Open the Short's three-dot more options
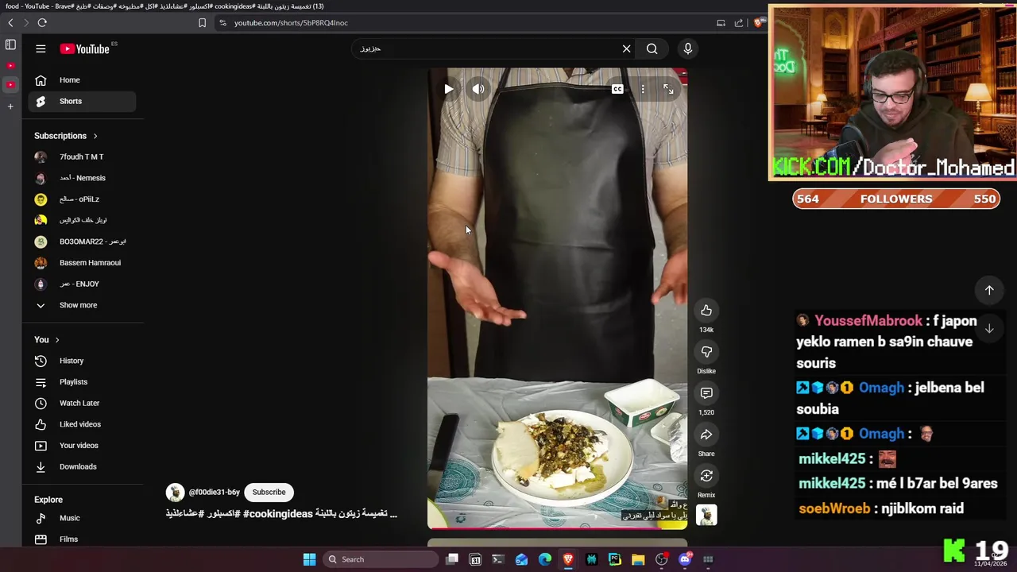1017x572 pixels. 643,89
